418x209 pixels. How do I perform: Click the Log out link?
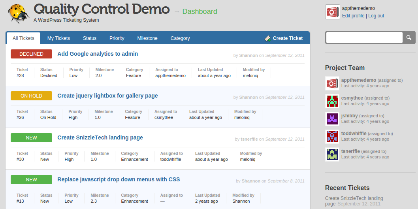[x=376, y=16]
